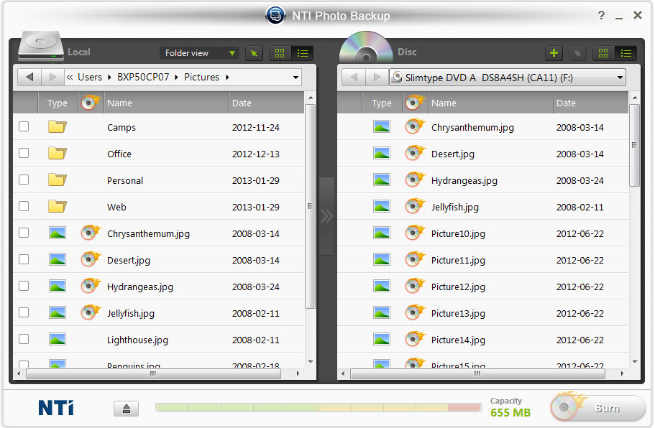Click the greyed cursor icon in Disc panel
The height and width of the screenshot is (428, 655).
click(x=577, y=53)
